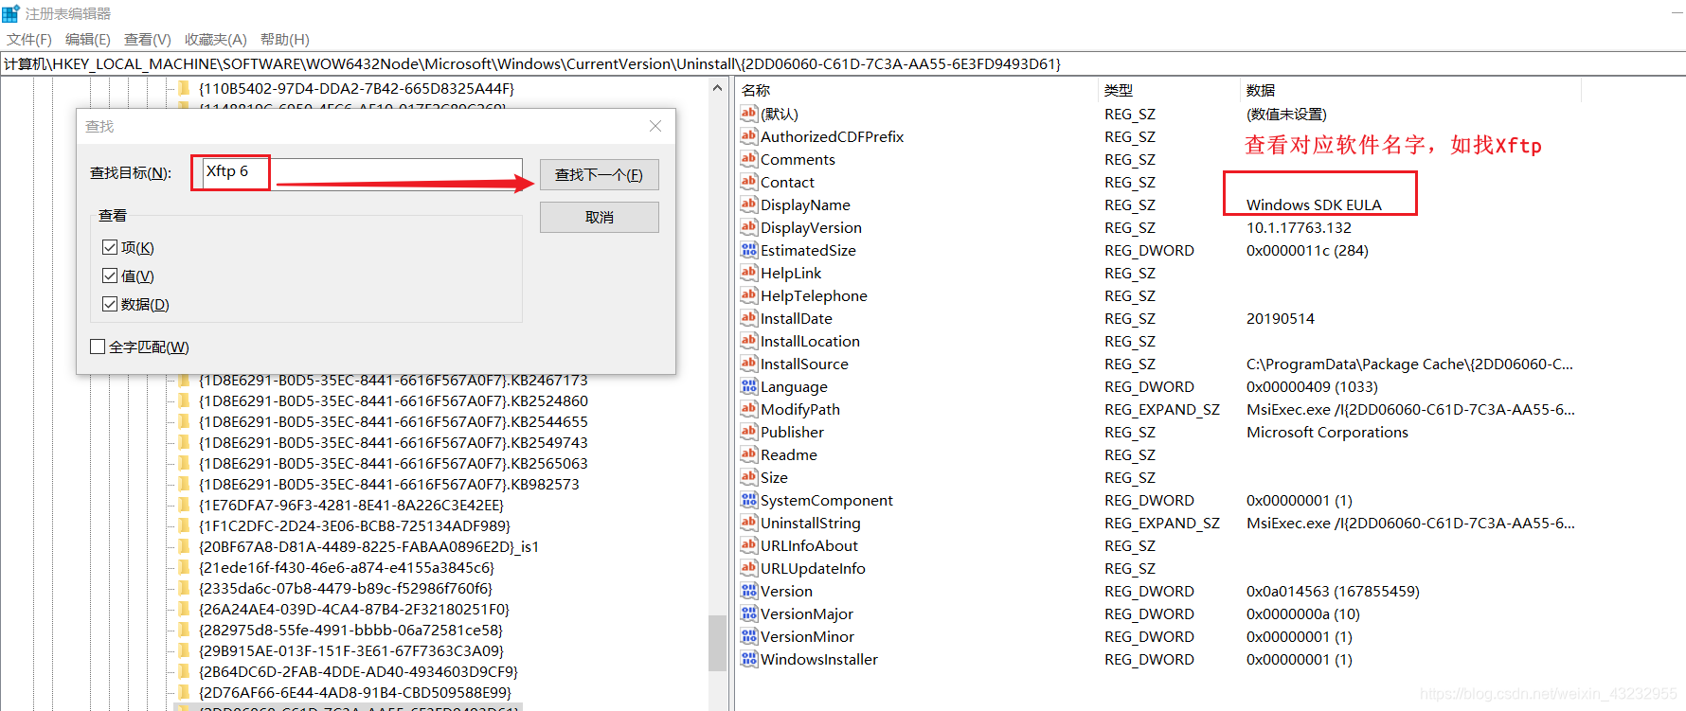Click the string icon beside (默认) value

[x=749, y=114]
